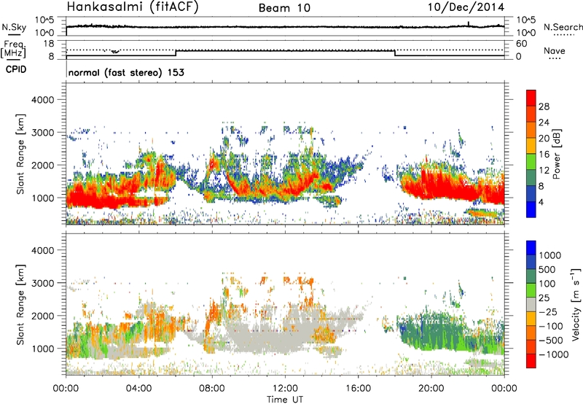Click the 20:00 time axis label
Image resolution: width=583 pixels, height=404 pixels.
[x=431, y=389]
